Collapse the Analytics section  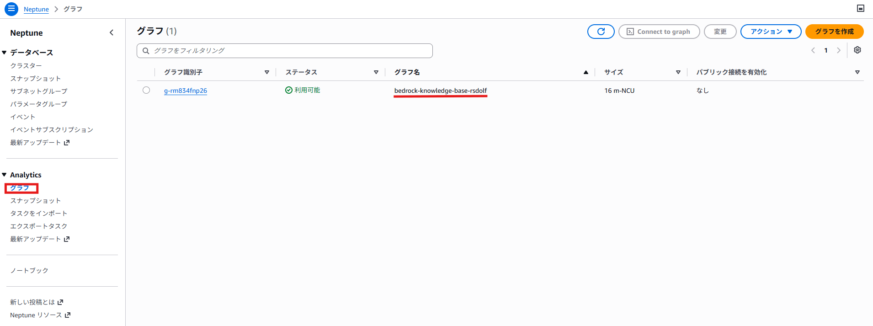pyautogui.click(x=4, y=175)
